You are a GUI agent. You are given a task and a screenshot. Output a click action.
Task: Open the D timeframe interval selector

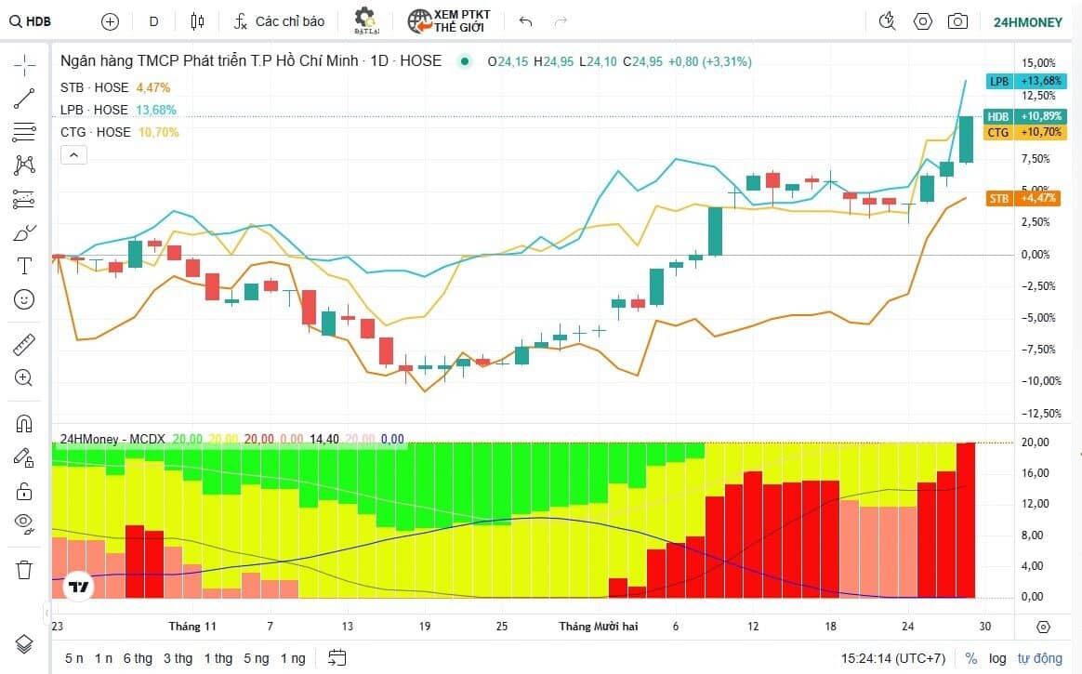[x=153, y=22]
